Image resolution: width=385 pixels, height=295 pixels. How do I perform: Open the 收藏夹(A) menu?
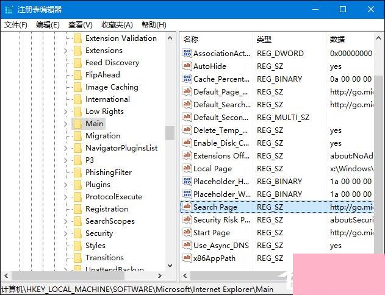click(x=117, y=25)
